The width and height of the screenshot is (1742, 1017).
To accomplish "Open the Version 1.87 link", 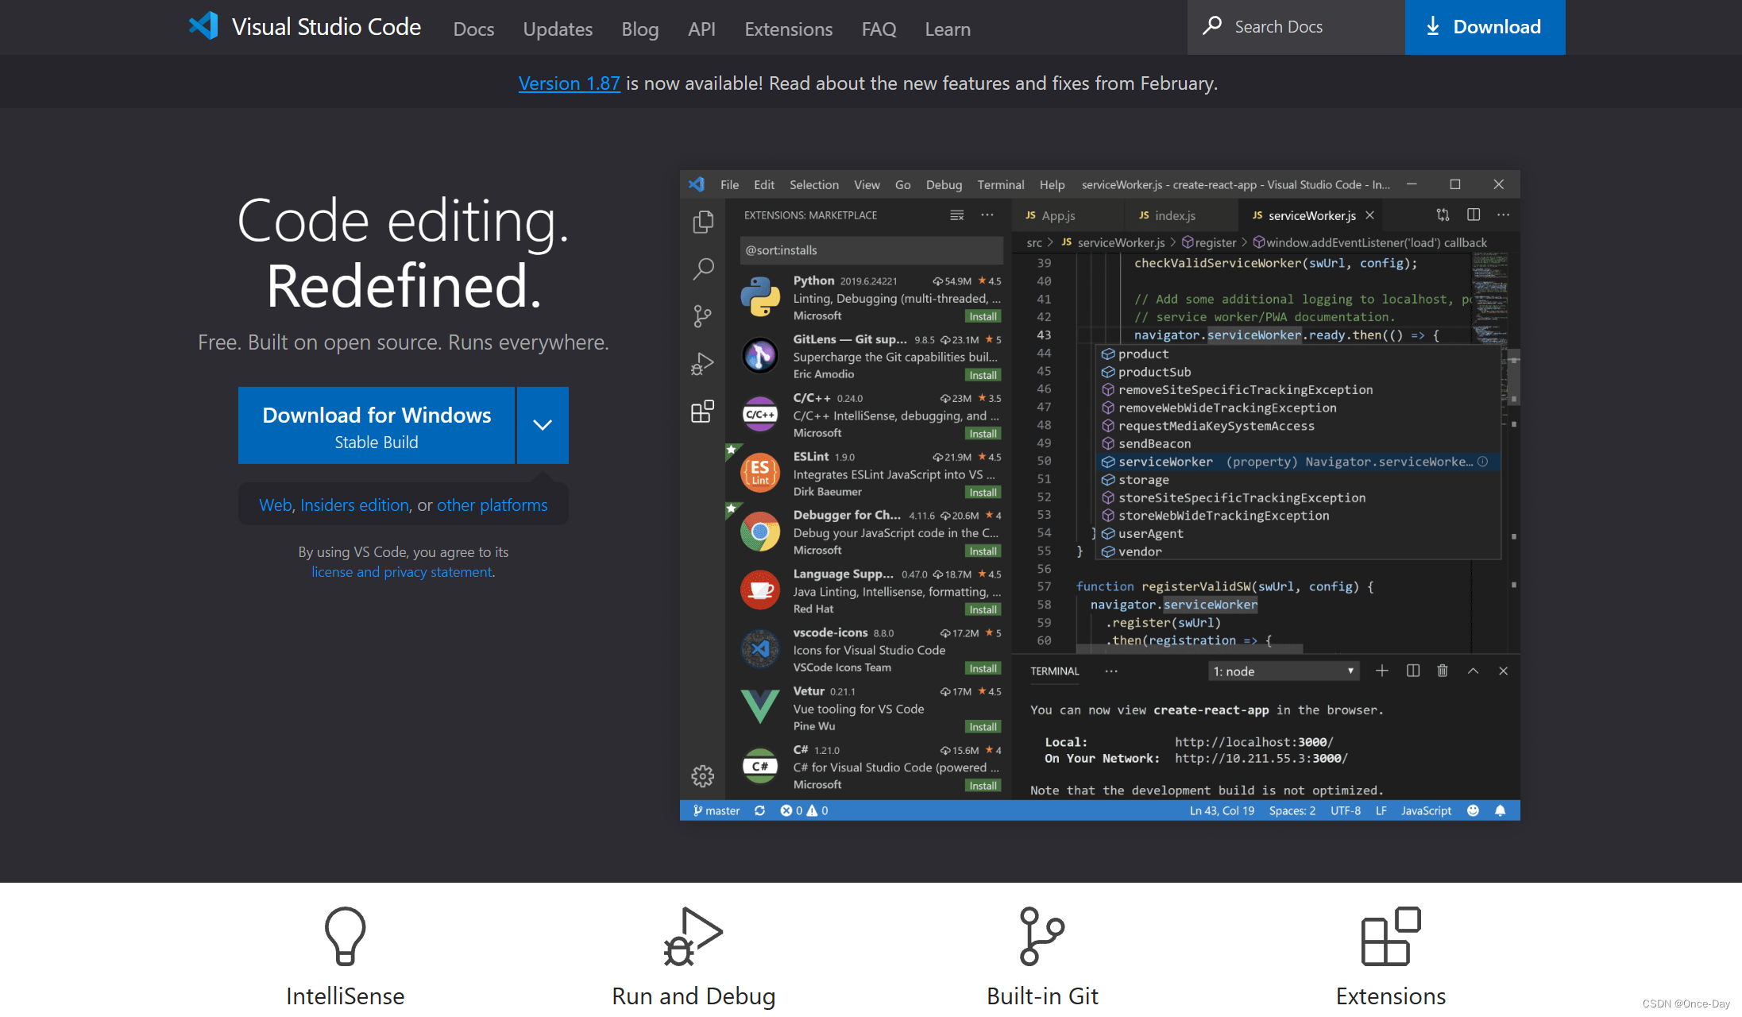I will click(569, 83).
